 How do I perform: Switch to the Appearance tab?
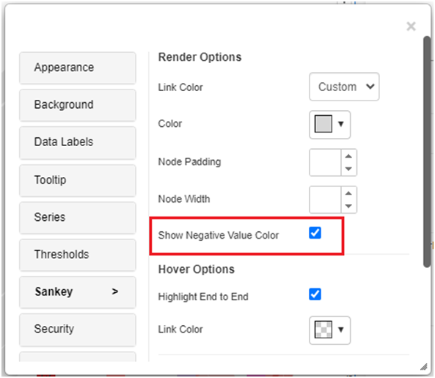(78, 68)
